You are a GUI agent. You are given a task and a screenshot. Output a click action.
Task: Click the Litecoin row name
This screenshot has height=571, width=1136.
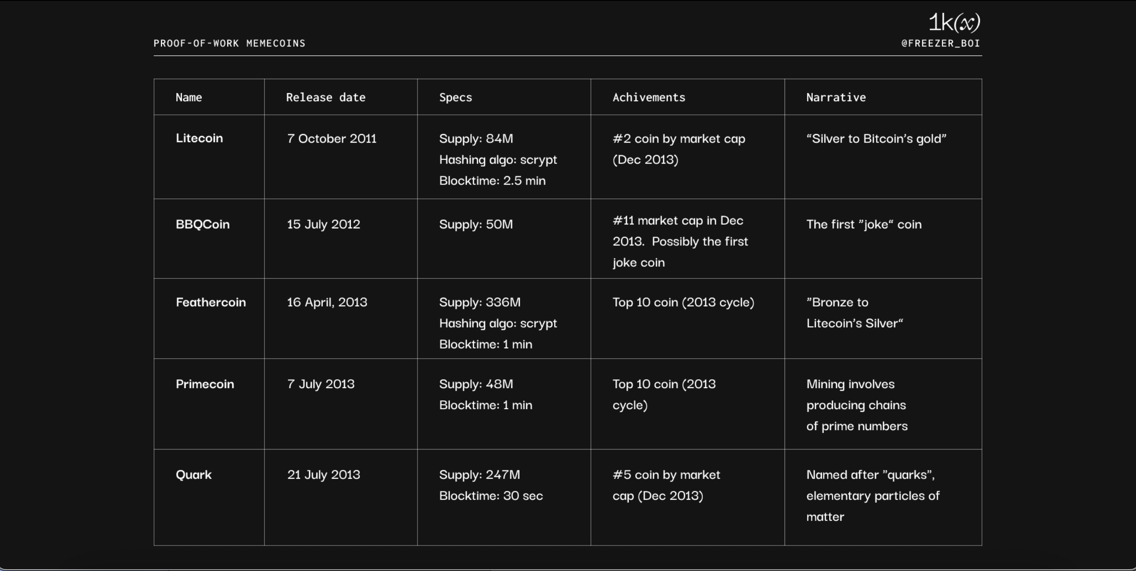(199, 138)
